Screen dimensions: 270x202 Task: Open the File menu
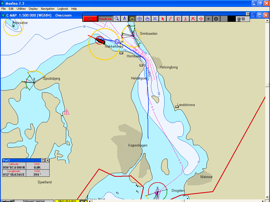tap(3, 9)
